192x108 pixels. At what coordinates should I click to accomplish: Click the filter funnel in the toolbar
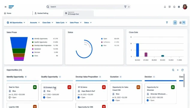[x=167, y=22]
